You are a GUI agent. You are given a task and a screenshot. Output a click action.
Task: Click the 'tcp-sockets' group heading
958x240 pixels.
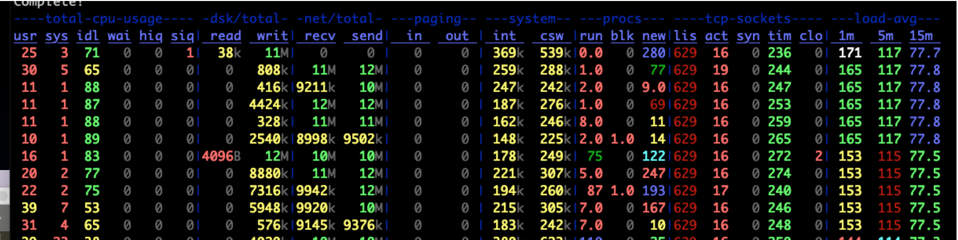748,19
